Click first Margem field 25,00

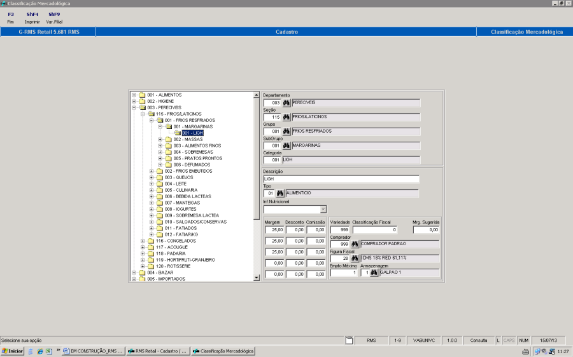[x=274, y=230]
